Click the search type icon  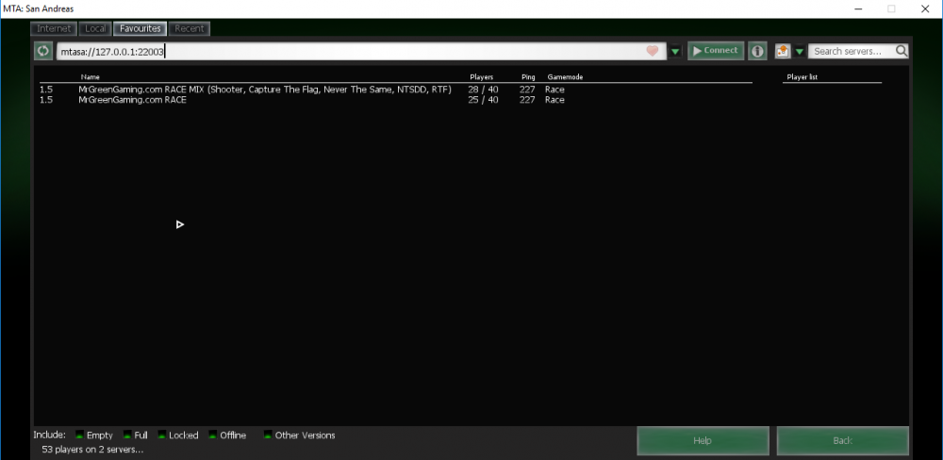click(783, 51)
